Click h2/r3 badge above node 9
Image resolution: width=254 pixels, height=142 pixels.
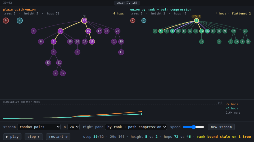coord(197,16)
